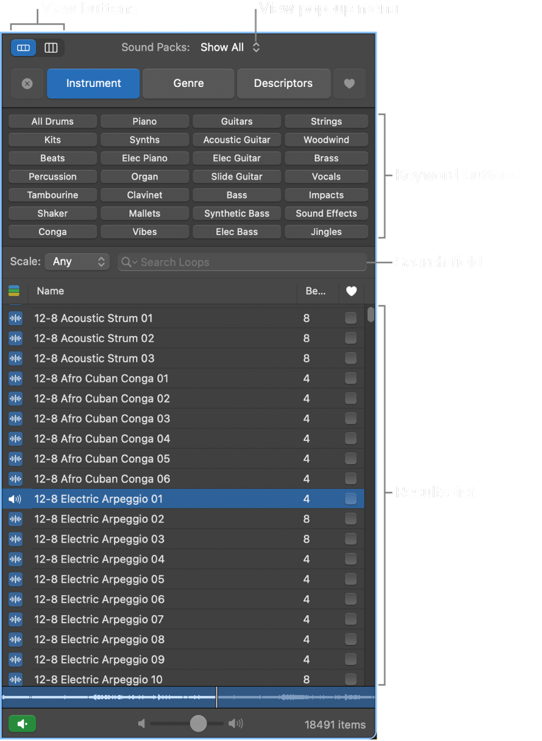Switch to button view icon

click(23, 48)
